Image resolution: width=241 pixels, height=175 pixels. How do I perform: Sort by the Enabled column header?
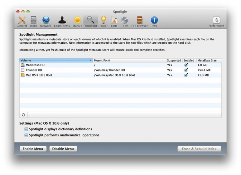click(189, 60)
